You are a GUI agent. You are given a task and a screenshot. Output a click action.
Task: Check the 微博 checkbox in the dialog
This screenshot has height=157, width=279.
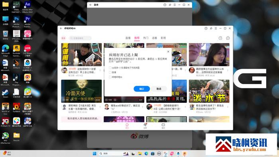click(110, 73)
